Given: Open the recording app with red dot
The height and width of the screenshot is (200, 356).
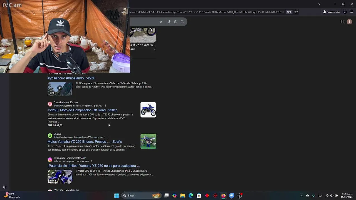Looking at the screenshot, I should coord(240,196).
